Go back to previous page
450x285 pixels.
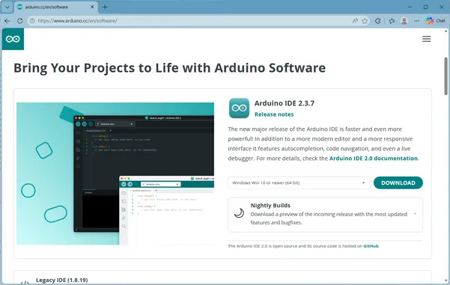pyautogui.click(x=7, y=21)
